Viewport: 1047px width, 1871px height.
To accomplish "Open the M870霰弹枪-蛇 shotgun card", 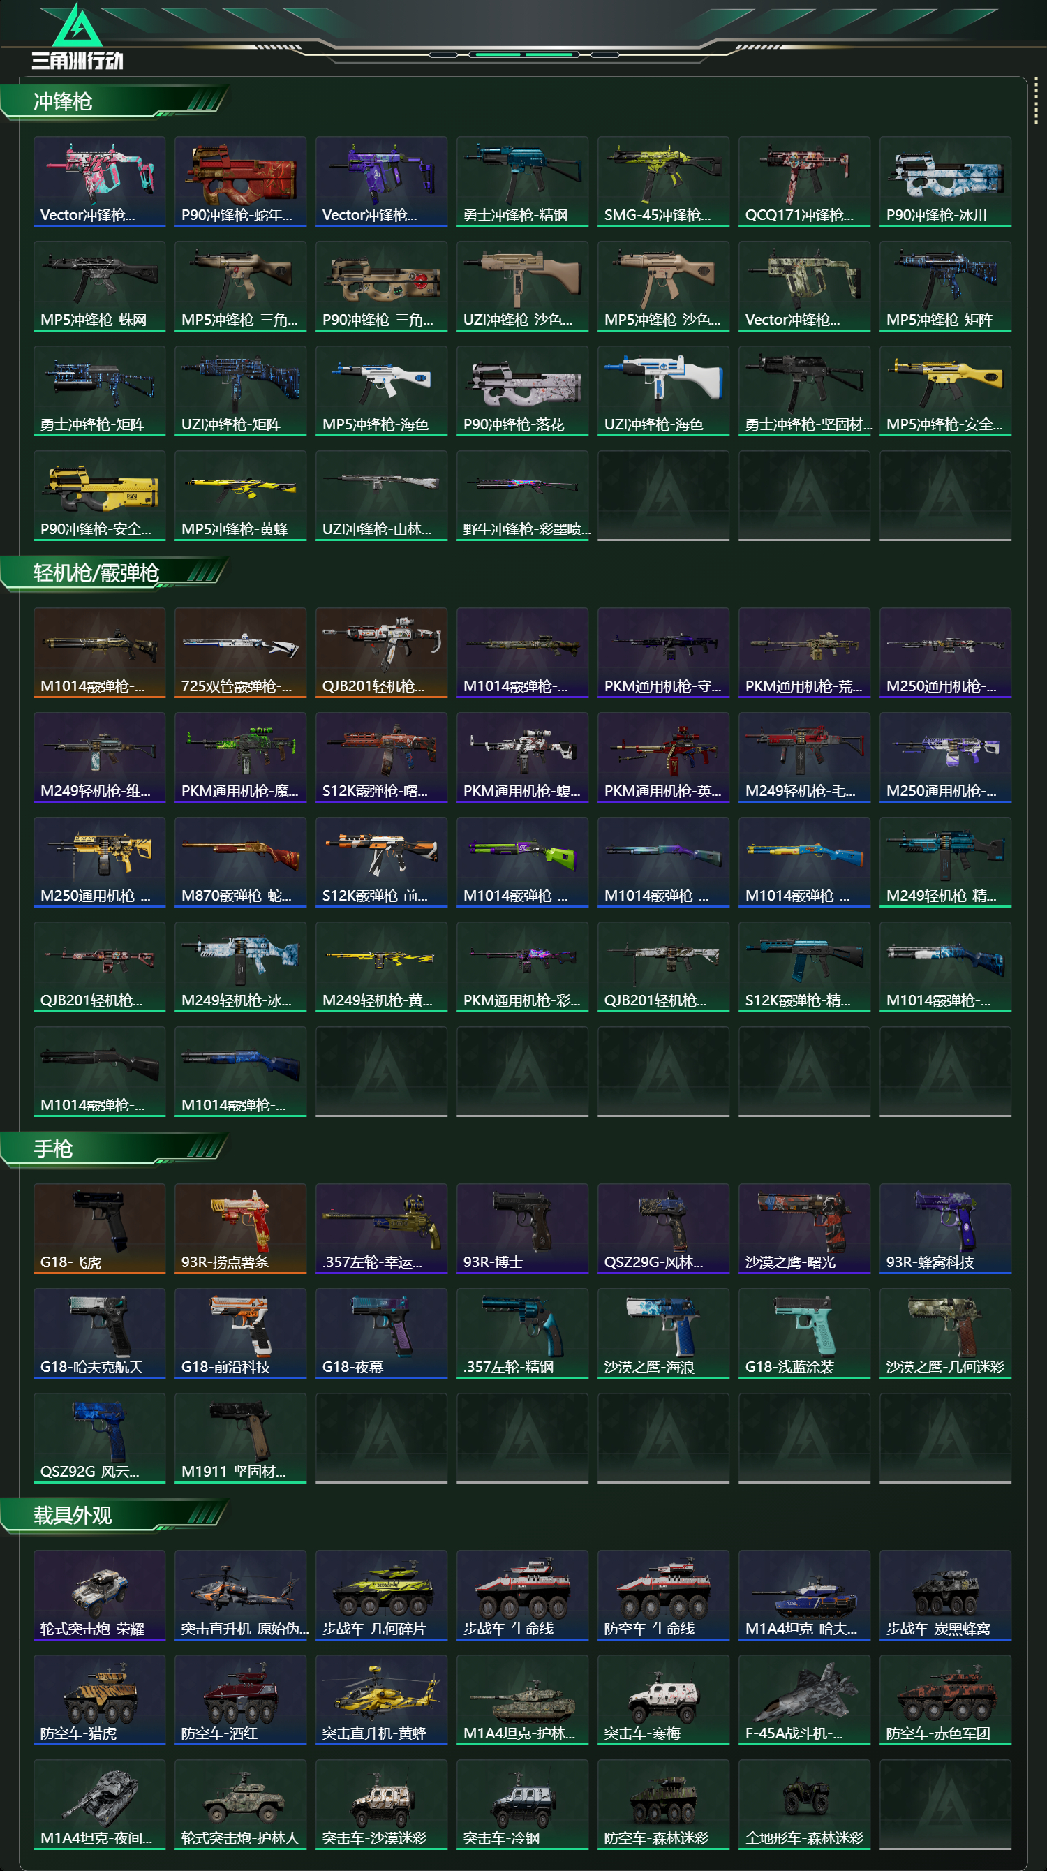I will pos(240,862).
